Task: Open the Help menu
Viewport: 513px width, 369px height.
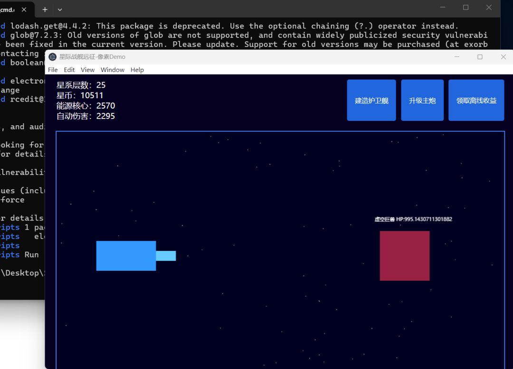Action: click(137, 70)
